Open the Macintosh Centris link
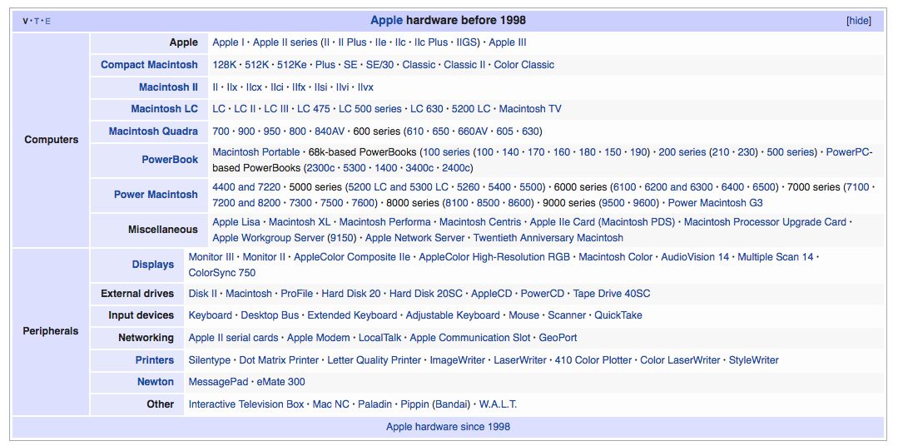The width and height of the screenshot is (898, 446). 480,222
